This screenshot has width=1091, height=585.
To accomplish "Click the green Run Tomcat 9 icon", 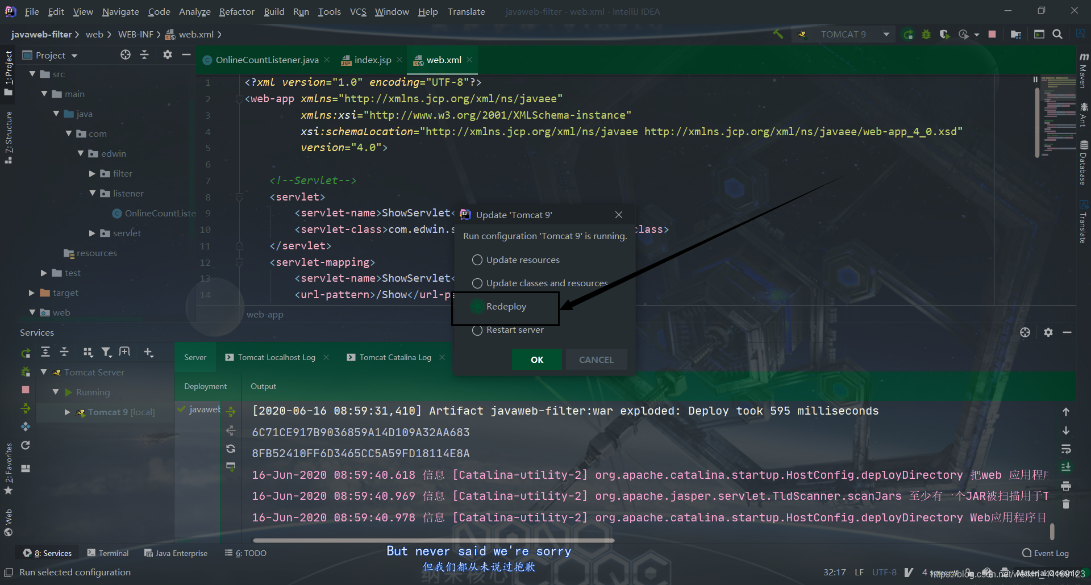I will 908,34.
